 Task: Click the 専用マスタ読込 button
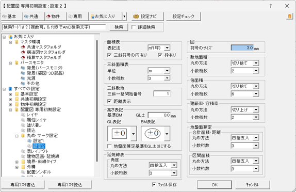70,185
